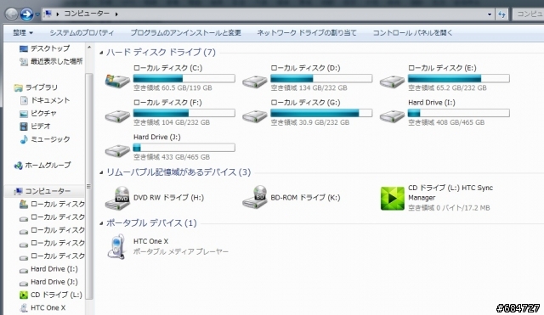The width and height of the screenshot is (544, 315).
Task: Open recent pages dropdown next to Forward
Action: tap(37, 14)
